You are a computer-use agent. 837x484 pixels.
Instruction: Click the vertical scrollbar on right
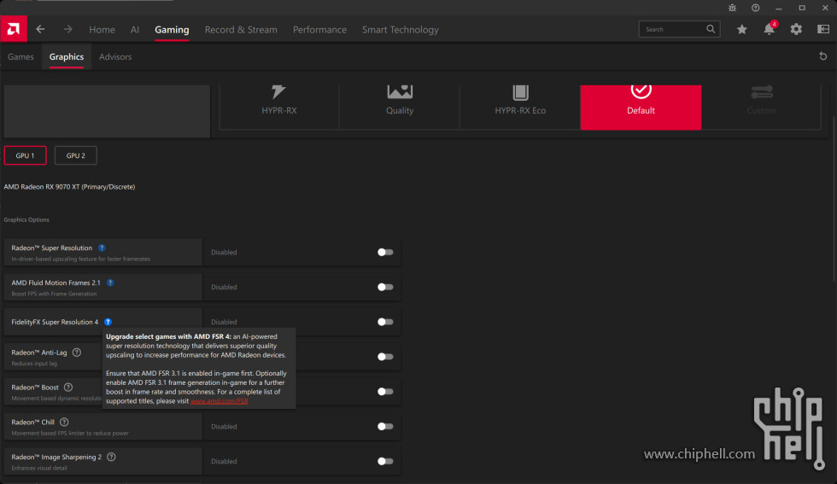pyautogui.click(x=834, y=197)
